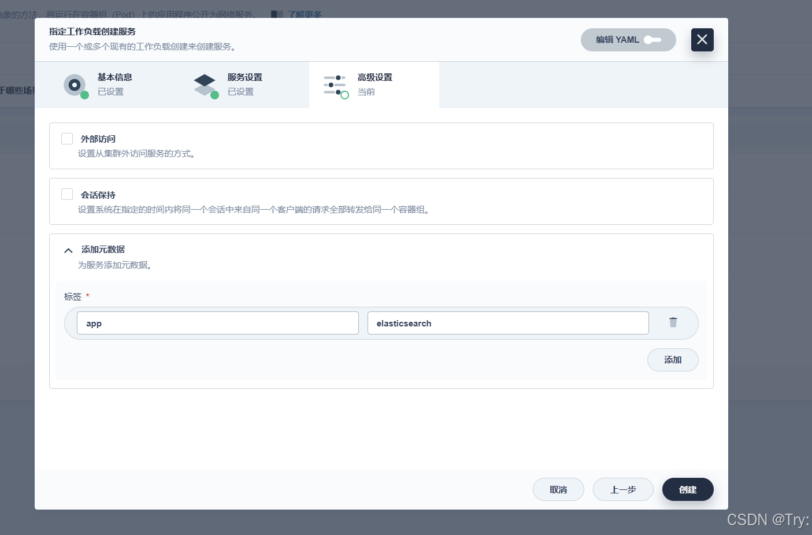The width and height of the screenshot is (812, 535).
Task: Enable the 会话保持 checkbox
Action: point(67,194)
